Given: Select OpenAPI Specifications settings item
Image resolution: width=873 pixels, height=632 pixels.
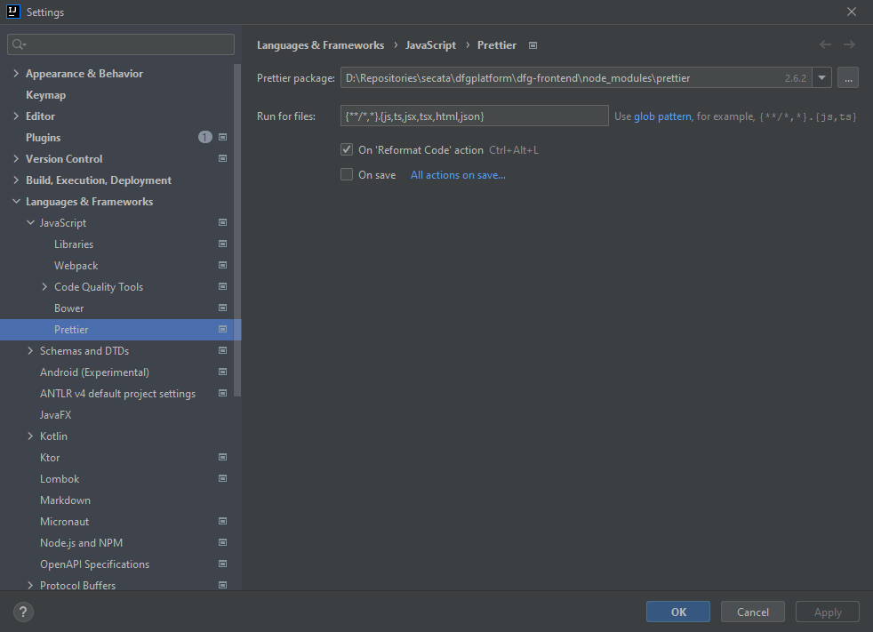Looking at the screenshot, I should pos(94,564).
